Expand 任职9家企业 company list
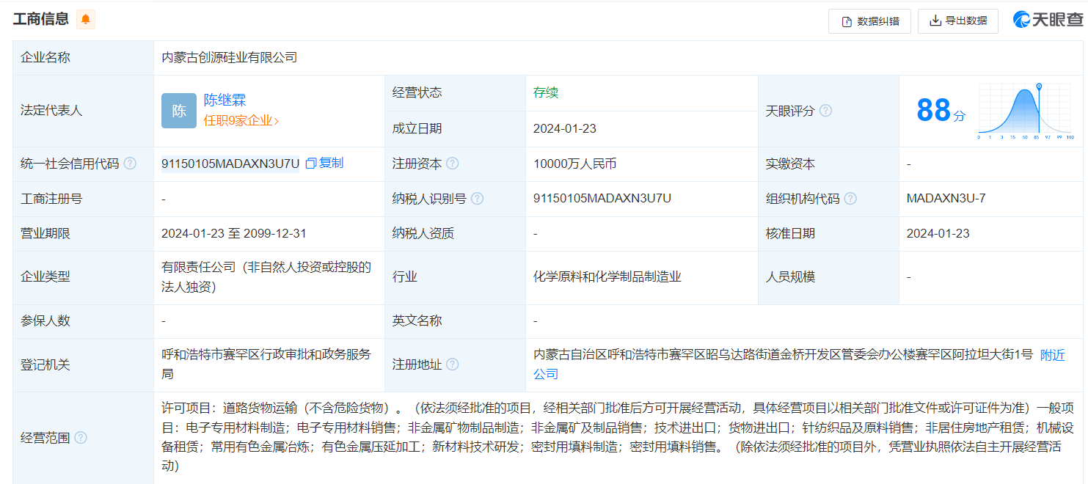Viewport: 1088px width, 484px height. (241, 121)
